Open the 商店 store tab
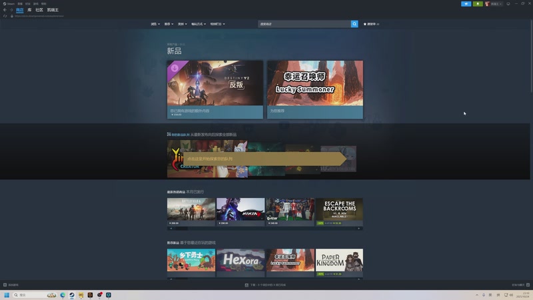The image size is (533, 300). (20, 10)
